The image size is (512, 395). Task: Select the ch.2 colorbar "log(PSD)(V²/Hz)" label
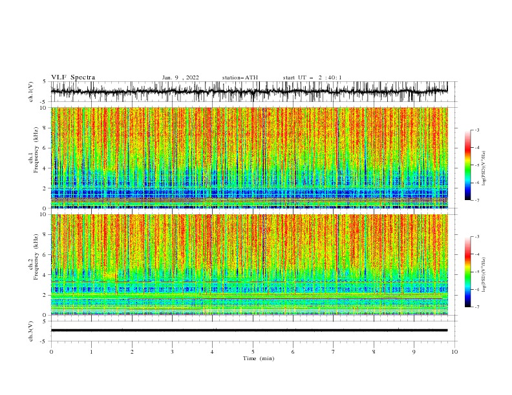484,275
